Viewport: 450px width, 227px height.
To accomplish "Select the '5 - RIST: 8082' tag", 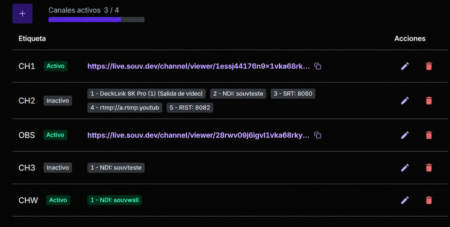I will (x=190, y=108).
